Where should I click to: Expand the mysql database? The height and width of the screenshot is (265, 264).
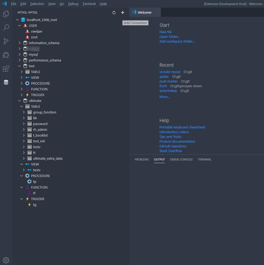pyautogui.click(x=19, y=54)
